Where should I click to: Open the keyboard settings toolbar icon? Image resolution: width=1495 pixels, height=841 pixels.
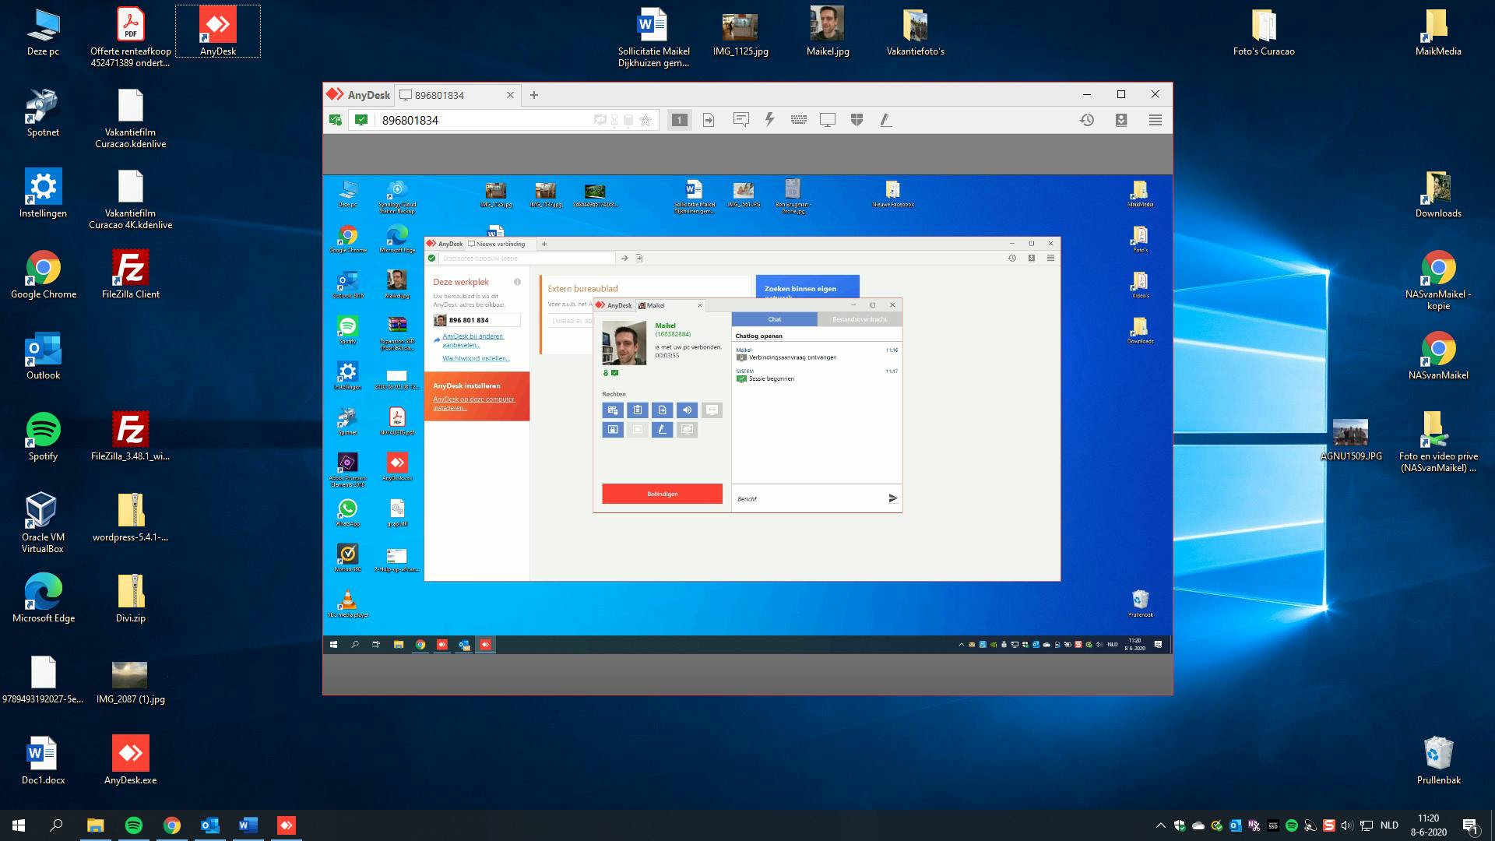798,120
